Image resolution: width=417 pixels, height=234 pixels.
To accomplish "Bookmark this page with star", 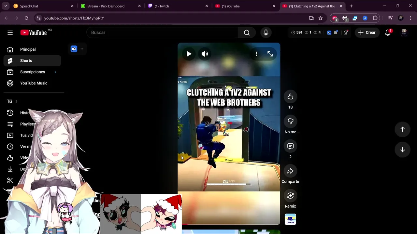I will (321, 18).
